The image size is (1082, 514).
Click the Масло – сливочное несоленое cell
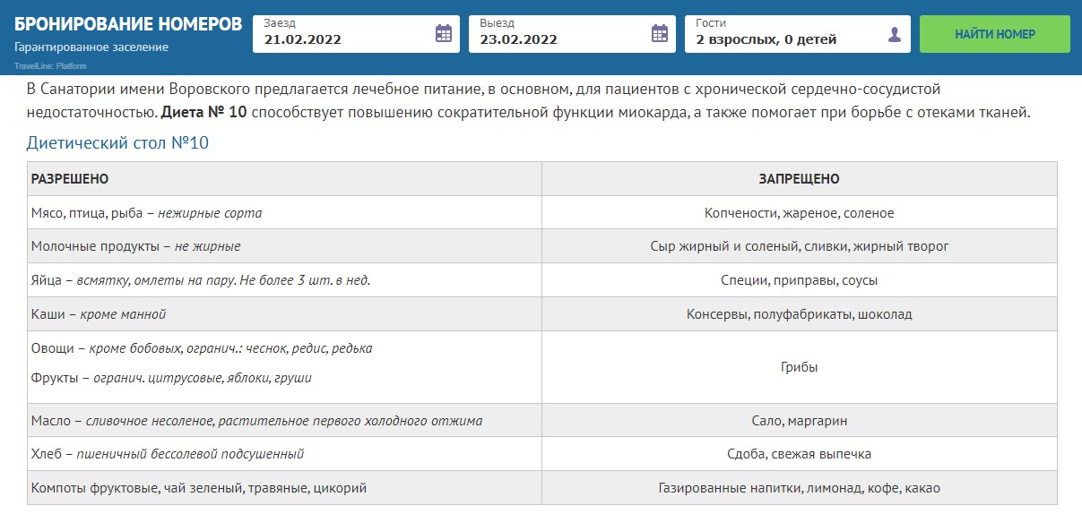pos(284,421)
